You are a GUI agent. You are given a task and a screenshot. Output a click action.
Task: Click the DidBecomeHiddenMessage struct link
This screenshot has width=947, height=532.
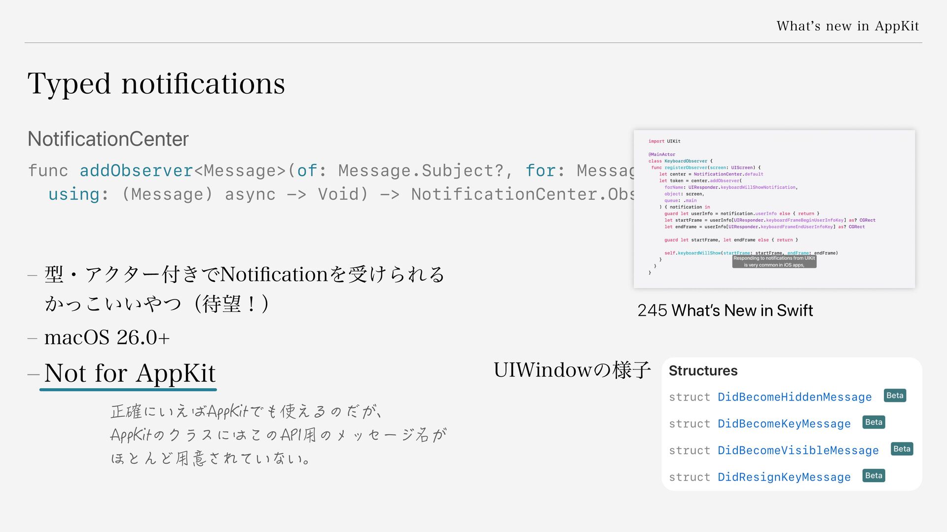click(794, 397)
